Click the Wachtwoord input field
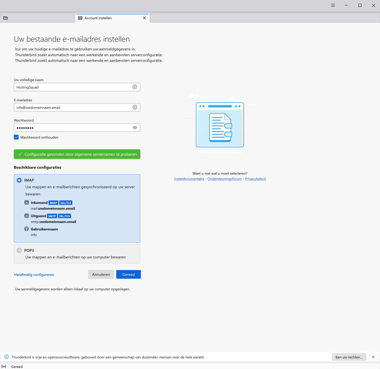Screen dimensions: 380x369 pos(77,127)
